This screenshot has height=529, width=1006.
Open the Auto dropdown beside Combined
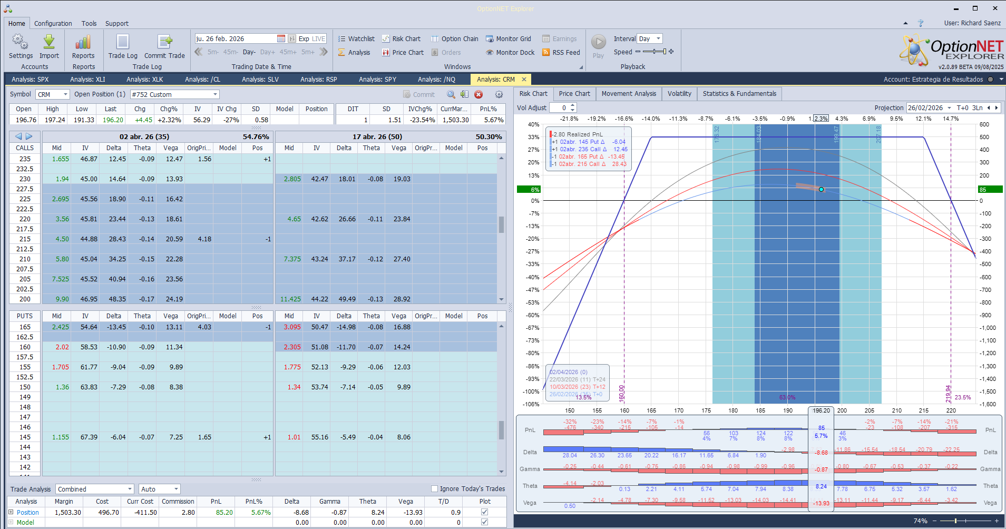pyautogui.click(x=177, y=489)
